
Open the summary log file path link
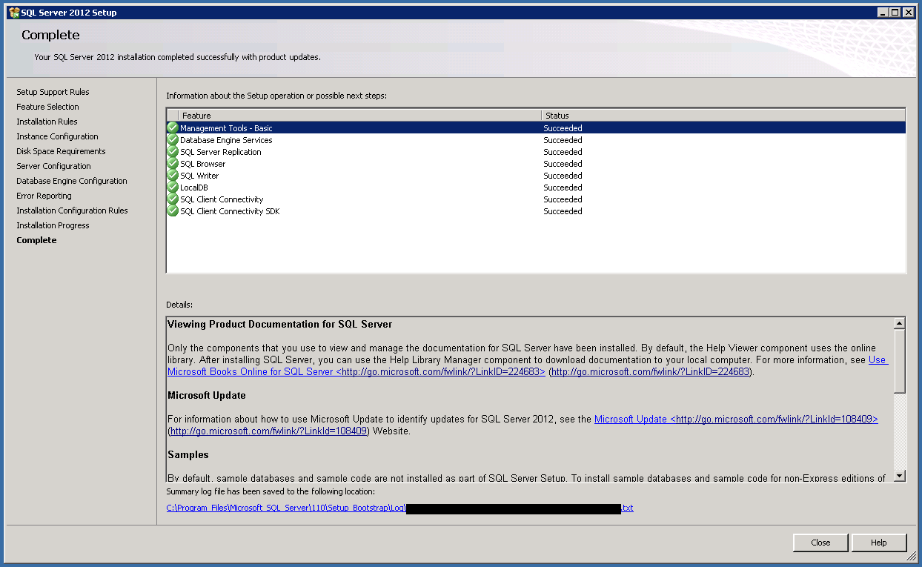pyautogui.click(x=400, y=508)
